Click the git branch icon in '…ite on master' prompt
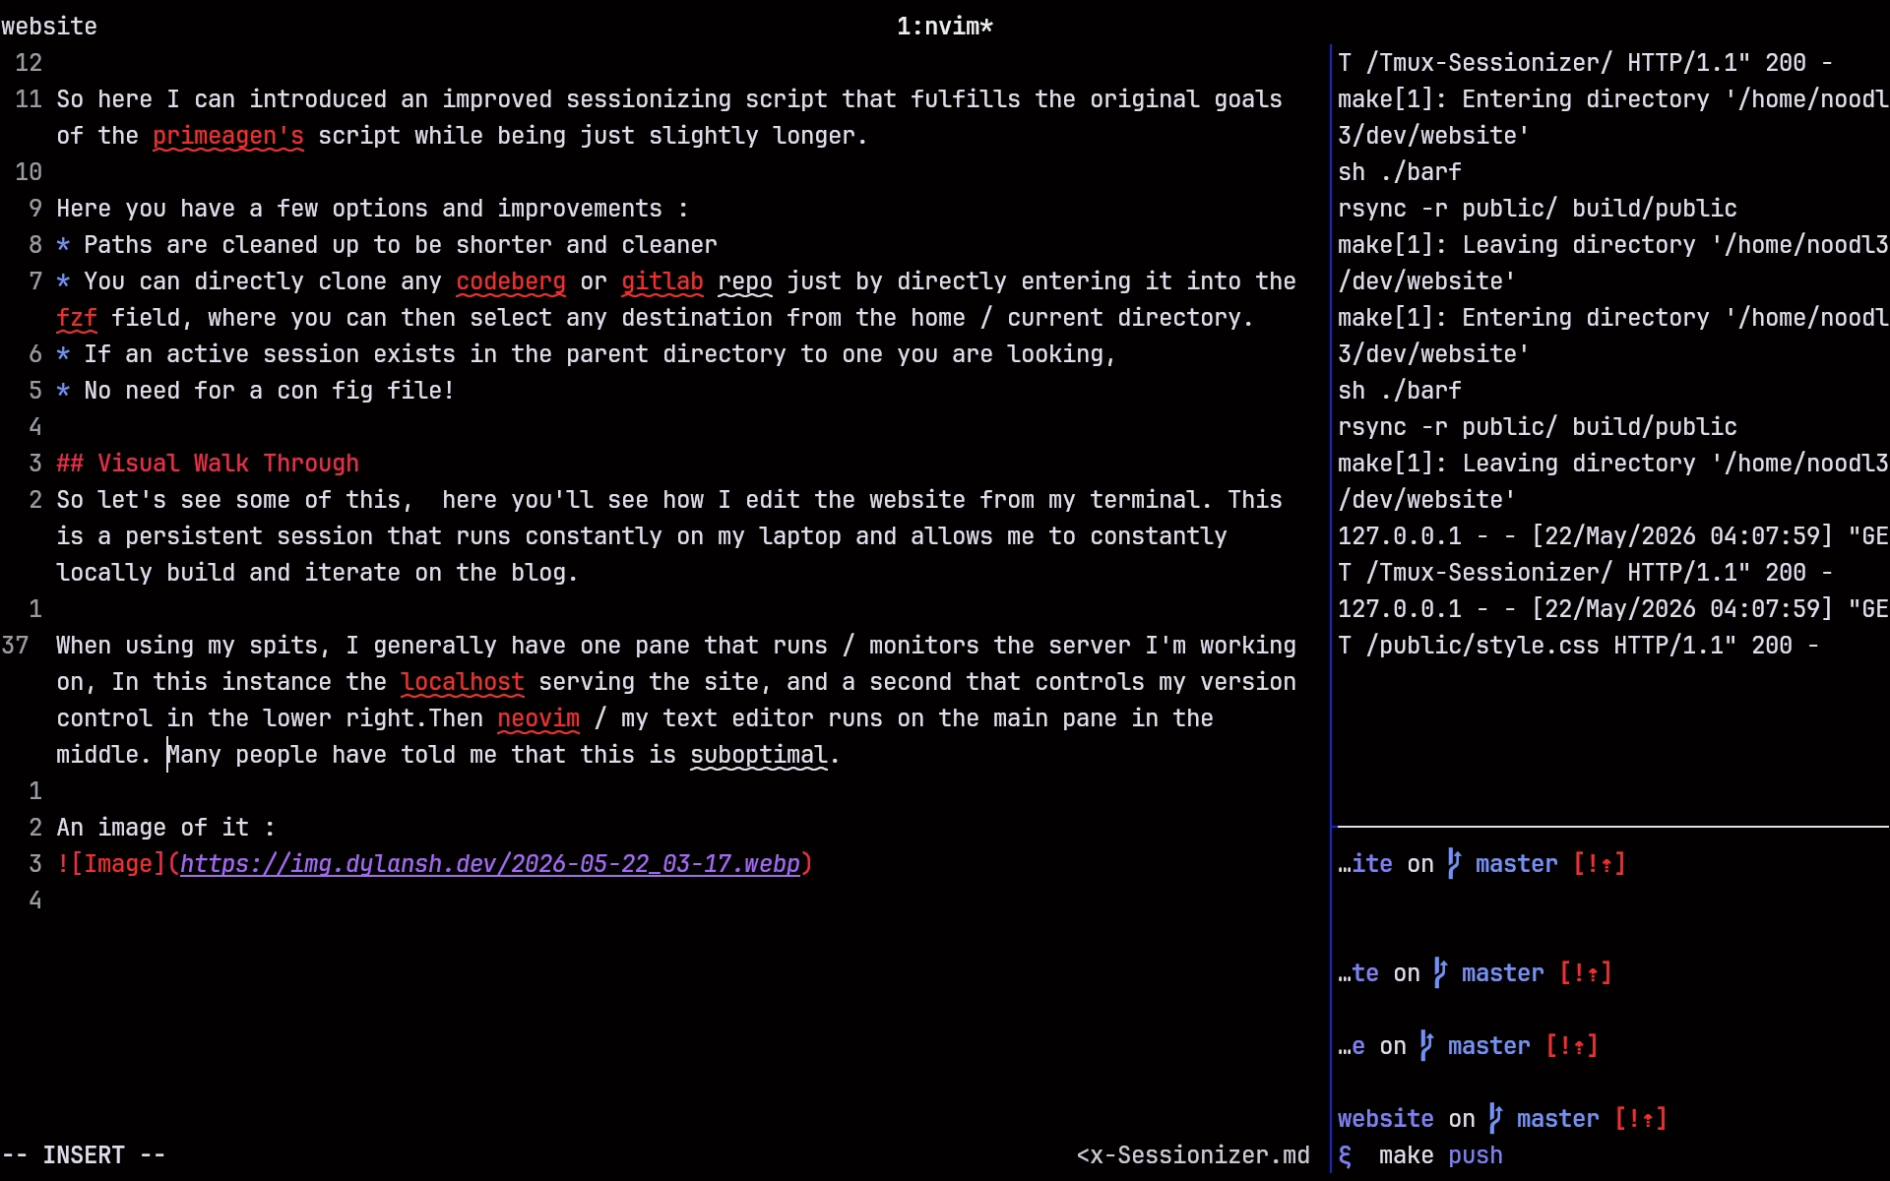 pos(1454,863)
